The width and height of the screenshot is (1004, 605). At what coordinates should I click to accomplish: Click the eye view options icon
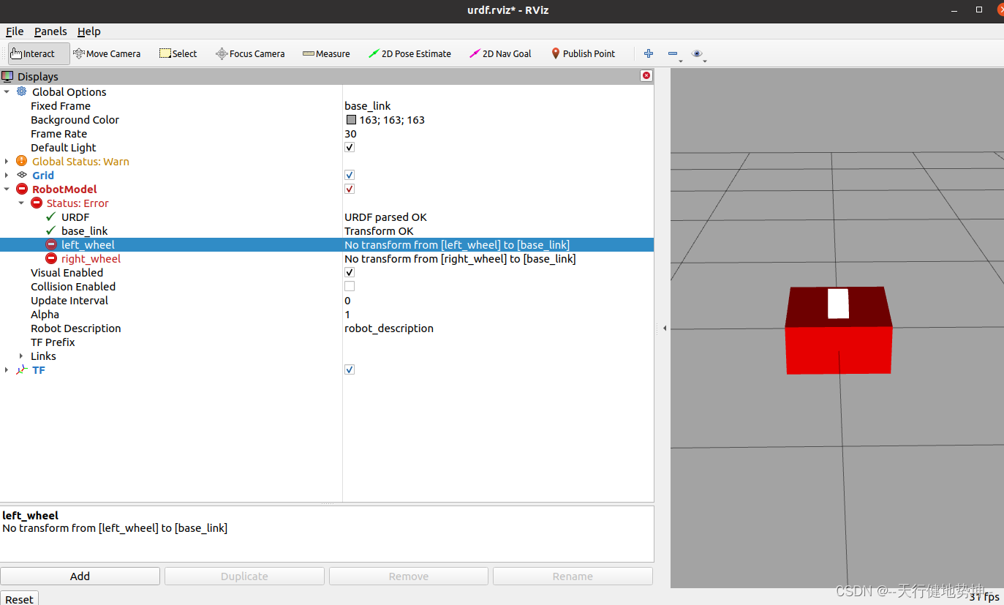coord(696,53)
